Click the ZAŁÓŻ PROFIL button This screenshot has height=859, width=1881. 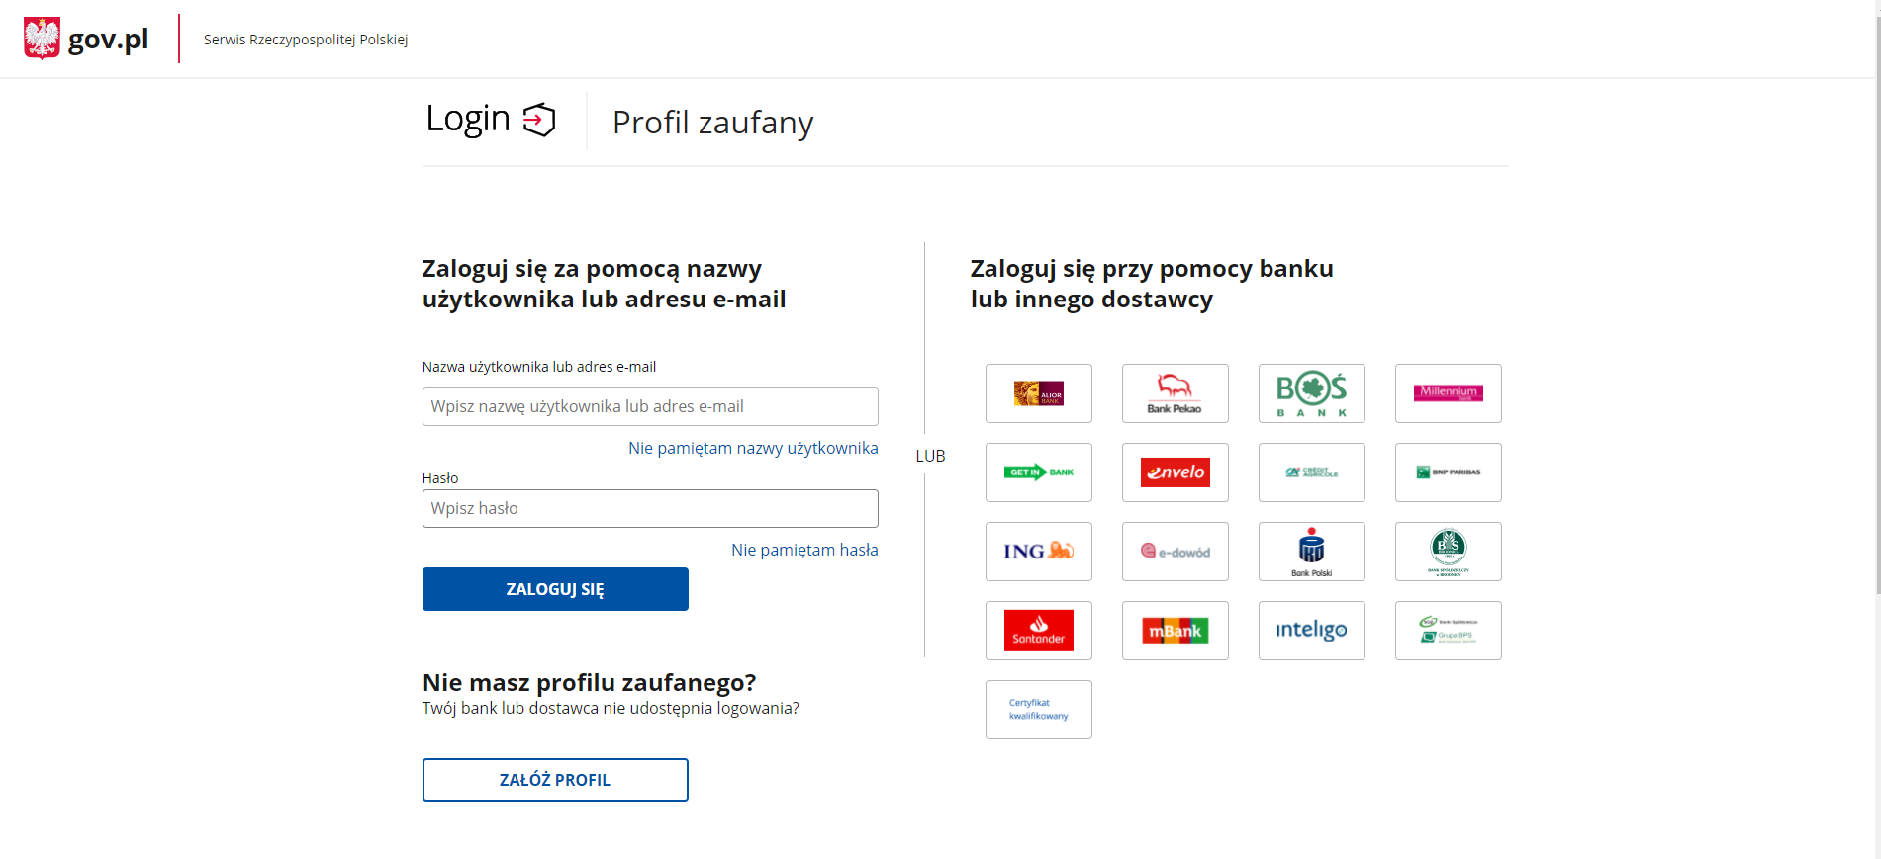(x=555, y=780)
